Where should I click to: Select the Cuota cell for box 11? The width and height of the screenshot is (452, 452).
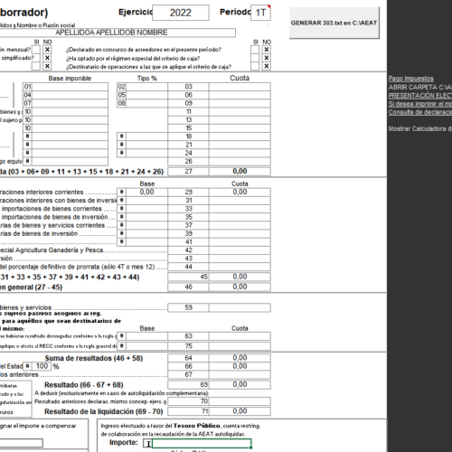(x=240, y=111)
